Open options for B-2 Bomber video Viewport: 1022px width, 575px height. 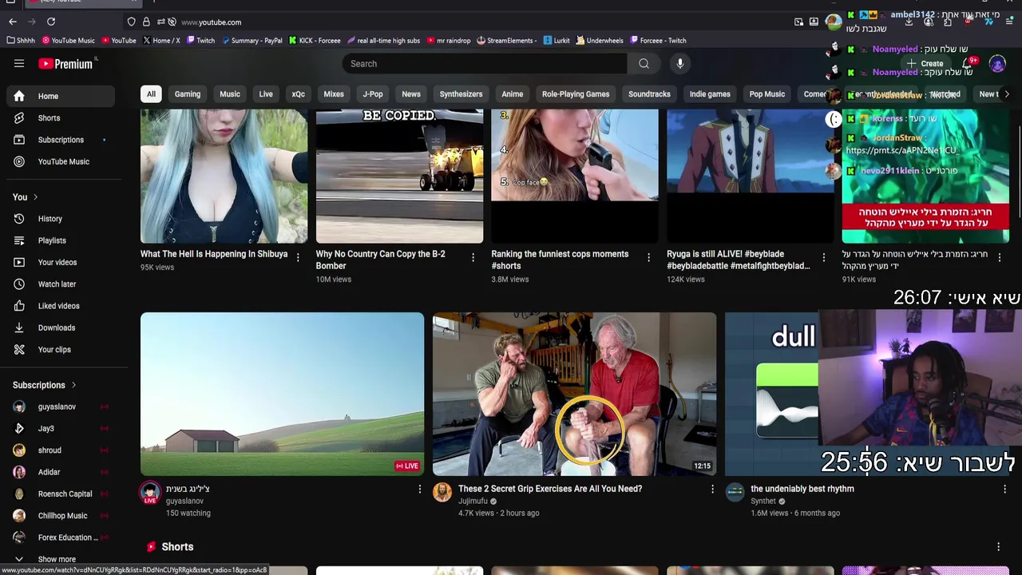[x=473, y=257]
